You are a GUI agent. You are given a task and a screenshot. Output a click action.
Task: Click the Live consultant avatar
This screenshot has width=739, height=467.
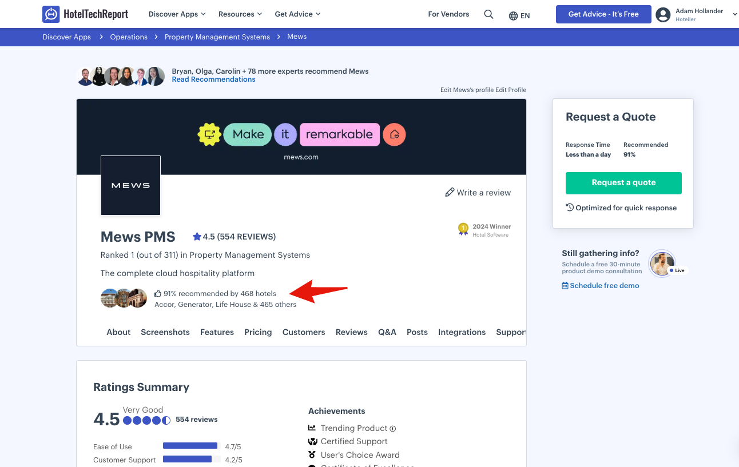[662, 264]
